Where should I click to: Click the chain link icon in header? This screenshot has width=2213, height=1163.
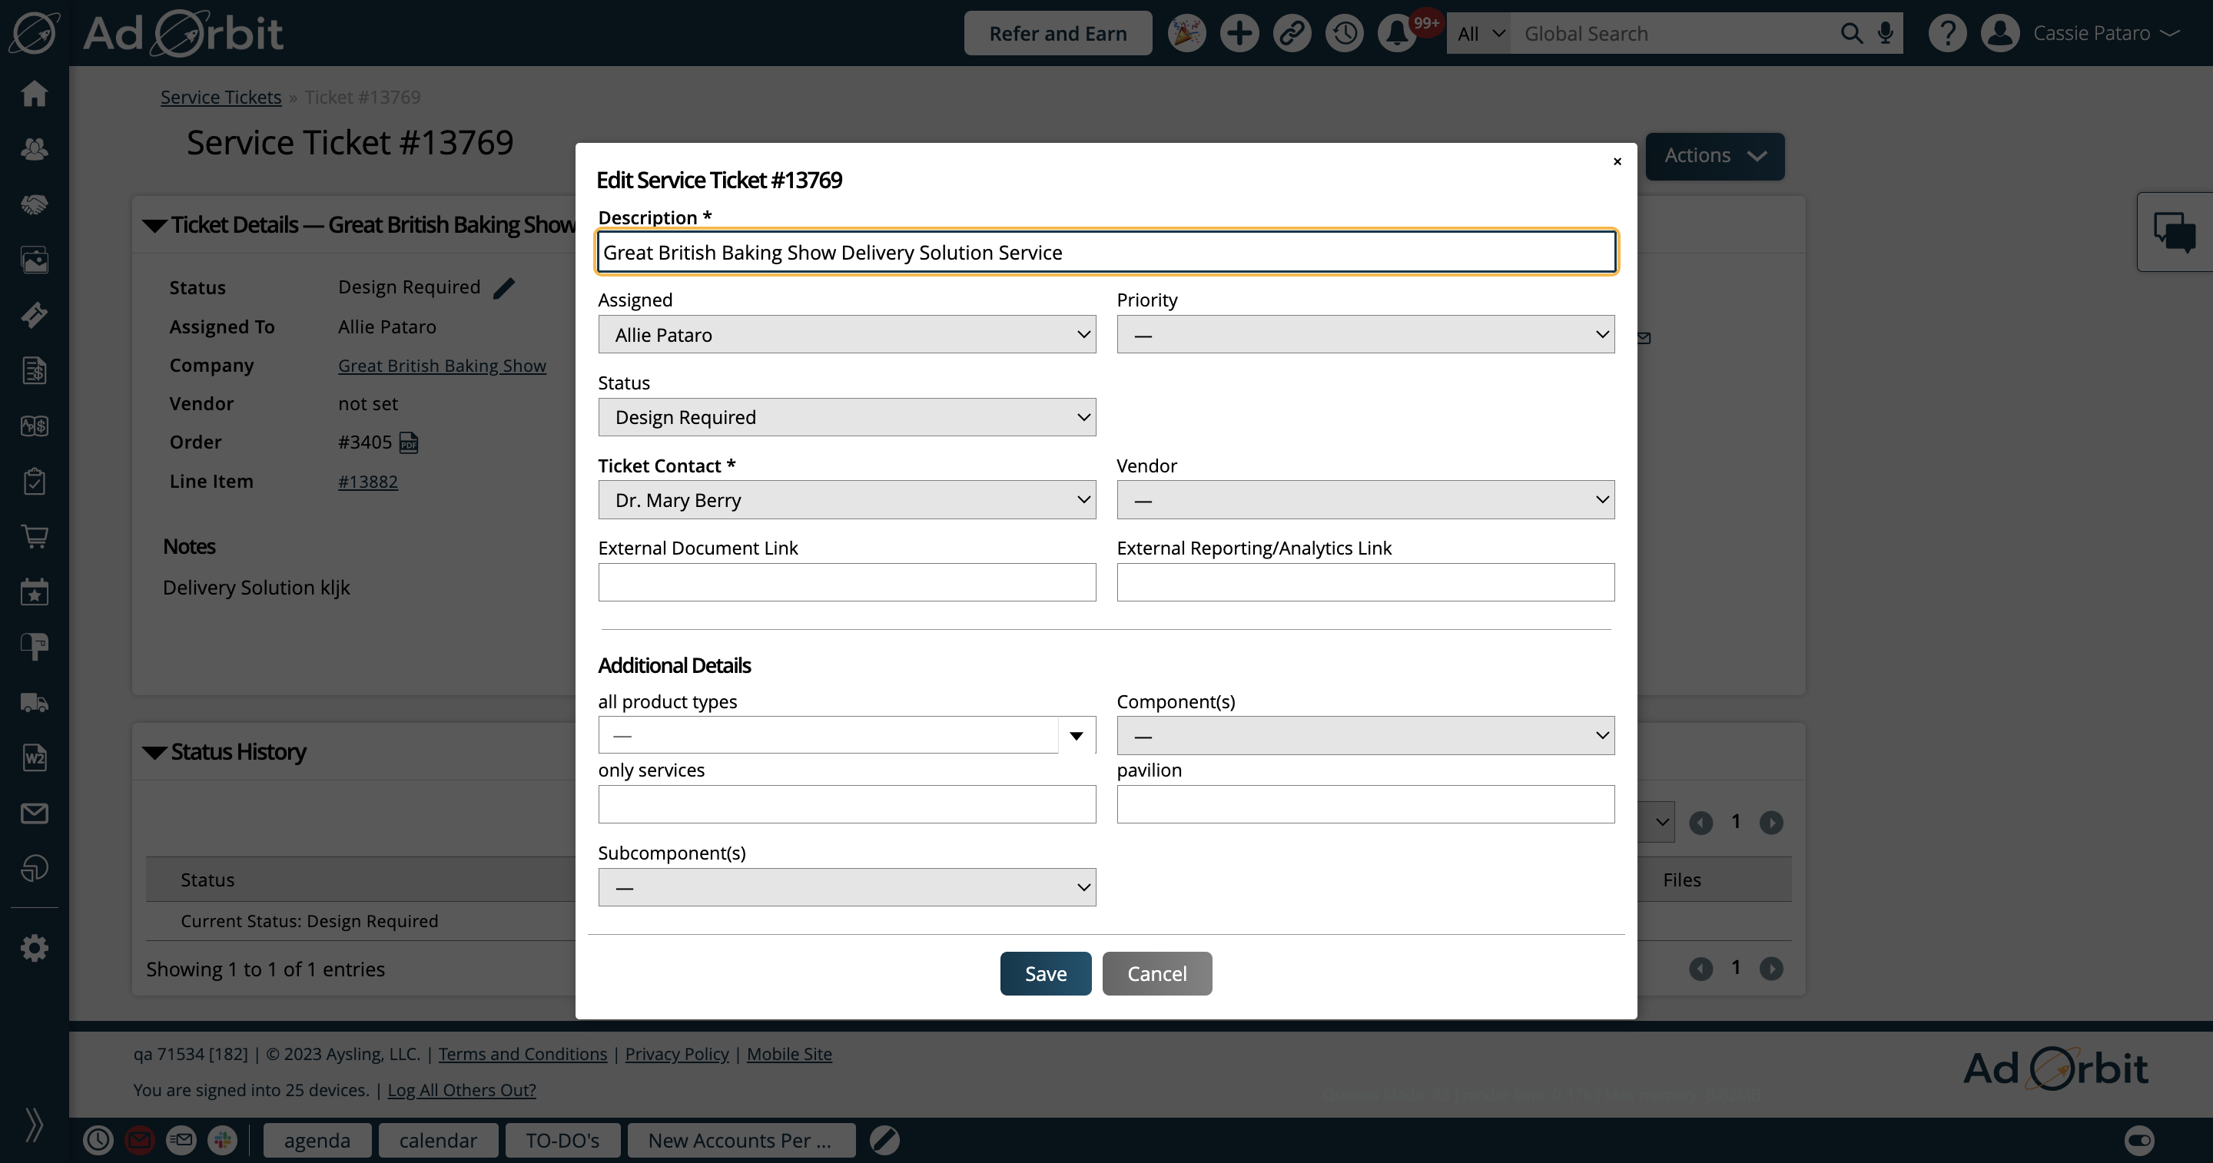[x=1291, y=34]
